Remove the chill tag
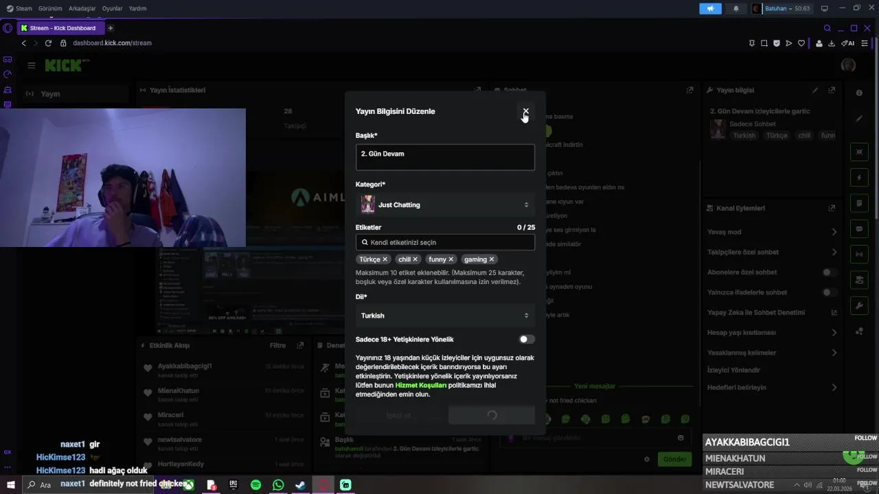This screenshot has height=494, width=879. pos(415,259)
